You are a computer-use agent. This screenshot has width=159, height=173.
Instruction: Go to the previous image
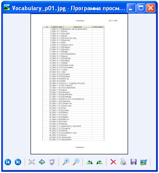[8, 162]
